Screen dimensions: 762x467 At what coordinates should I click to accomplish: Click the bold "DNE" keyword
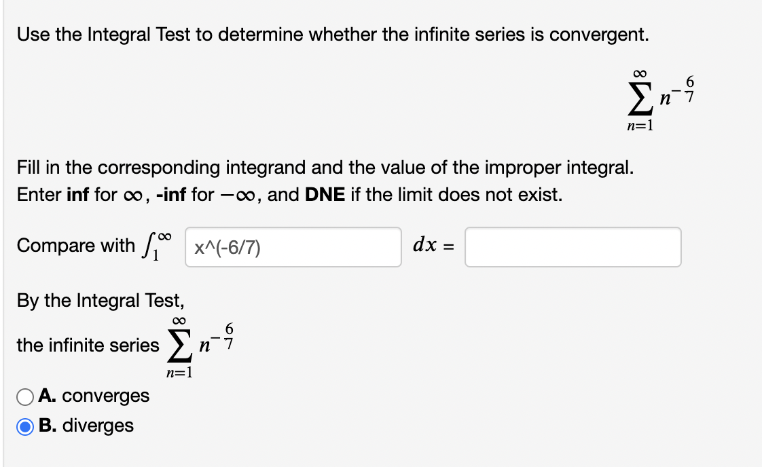(325, 195)
